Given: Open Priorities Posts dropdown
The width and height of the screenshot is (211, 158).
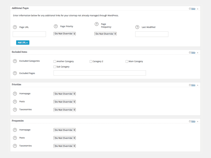Looking at the screenshot, I should (65, 102).
